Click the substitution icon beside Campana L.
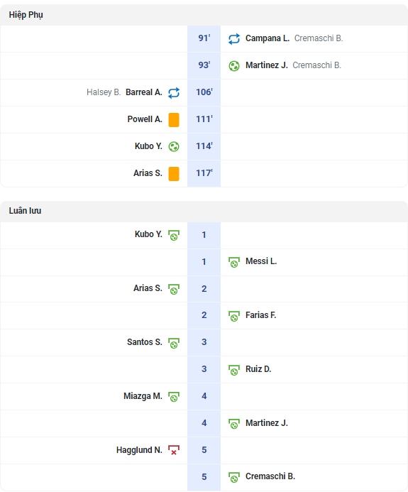408x492 pixels. 234,39
